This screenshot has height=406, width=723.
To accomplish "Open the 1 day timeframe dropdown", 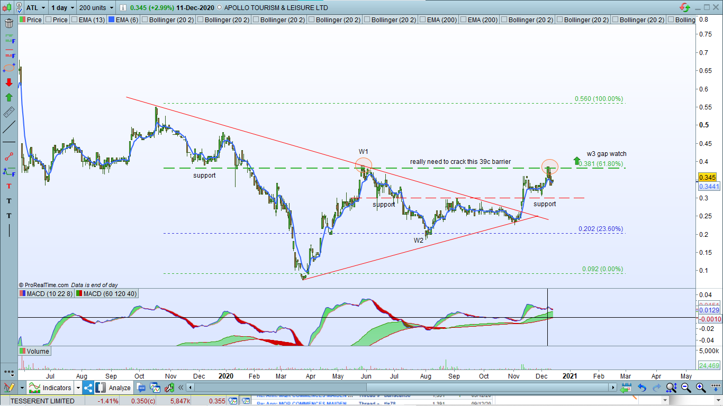I will tap(71, 7).
